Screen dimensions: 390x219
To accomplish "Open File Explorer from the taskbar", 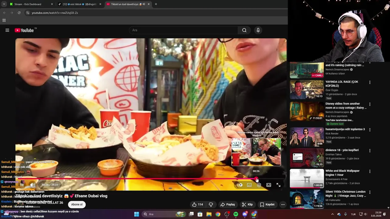I will 209,214.
